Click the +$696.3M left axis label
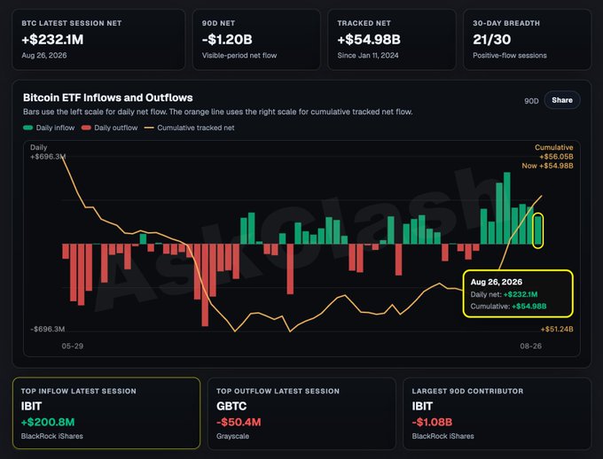Viewport: 603px width, 459px height. (48, 157)
